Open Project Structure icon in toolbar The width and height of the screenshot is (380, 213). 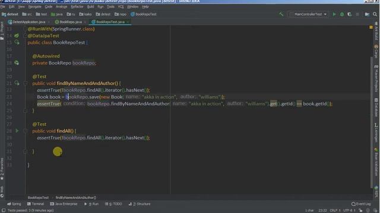coord(367,14)
